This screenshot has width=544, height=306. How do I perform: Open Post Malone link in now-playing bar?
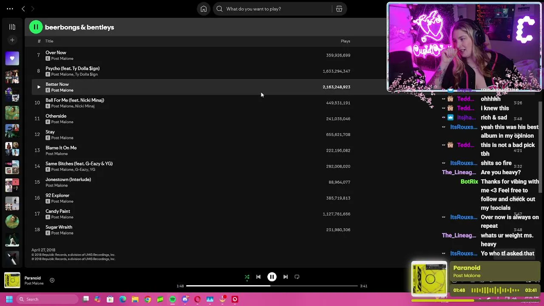[34, 283]
